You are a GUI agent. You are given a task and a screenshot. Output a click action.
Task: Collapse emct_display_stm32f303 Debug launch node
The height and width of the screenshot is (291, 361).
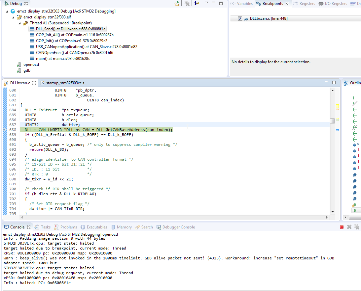(x=8, y=12)
